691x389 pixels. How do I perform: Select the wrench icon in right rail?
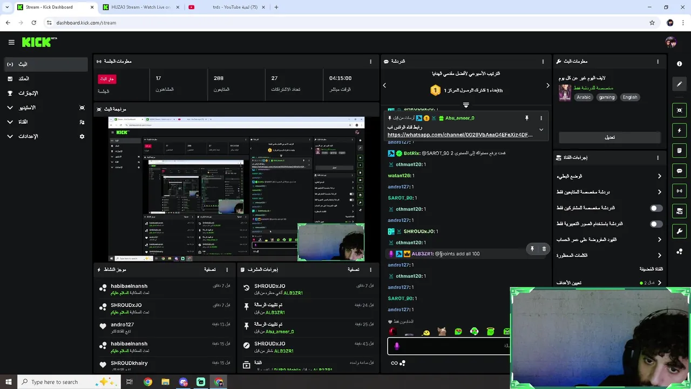click(x=679, y=231)
